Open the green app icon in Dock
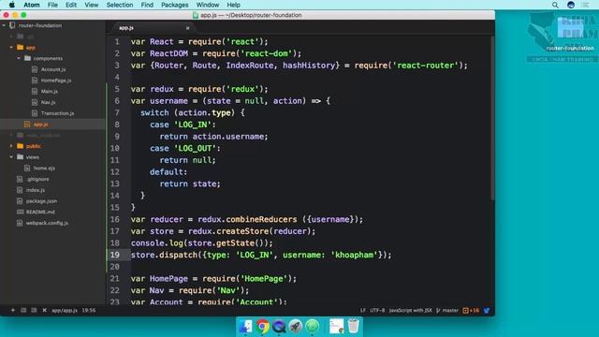599x337 pixels. (312, 327)
